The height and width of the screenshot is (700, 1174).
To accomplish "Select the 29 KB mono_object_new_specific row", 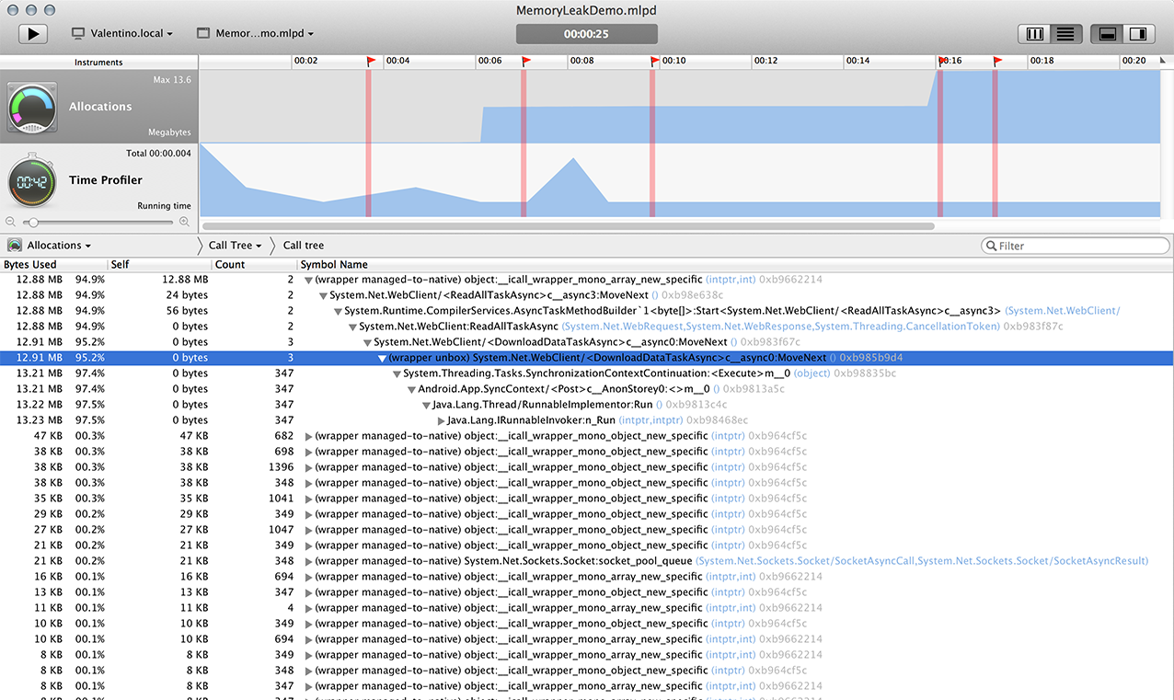I will 587,514.
